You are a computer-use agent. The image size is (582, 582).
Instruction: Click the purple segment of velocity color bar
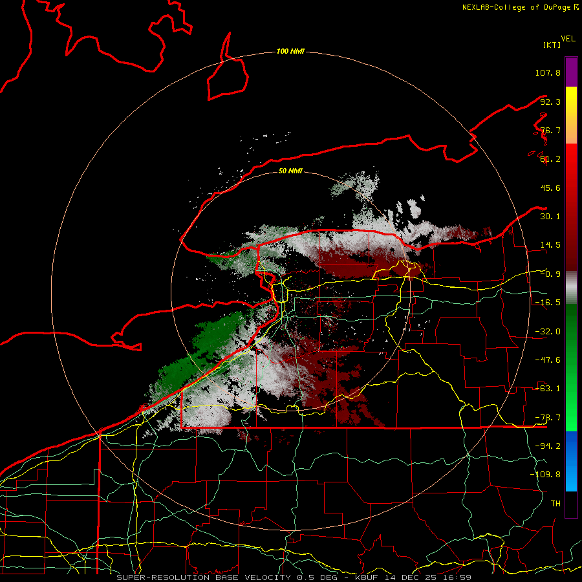571,72
